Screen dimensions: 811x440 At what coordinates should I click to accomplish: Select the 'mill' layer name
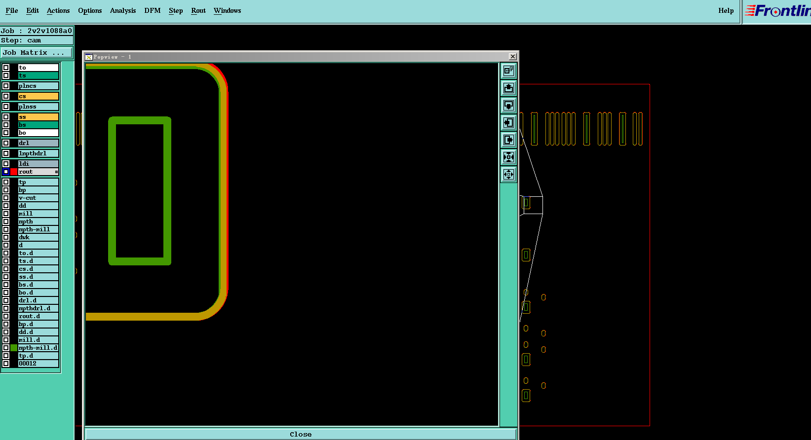[x=39, y=214]
